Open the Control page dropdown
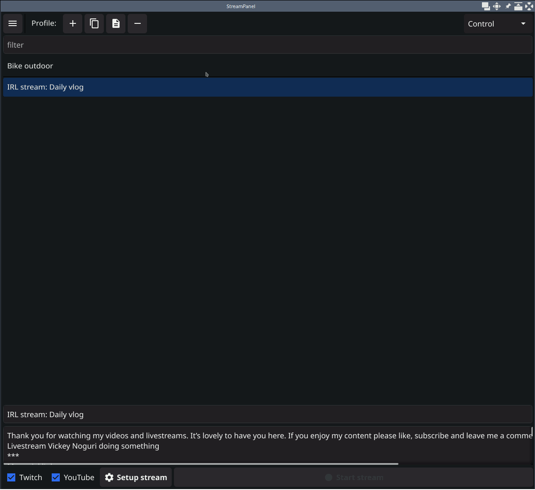 (x=498, y=24)
